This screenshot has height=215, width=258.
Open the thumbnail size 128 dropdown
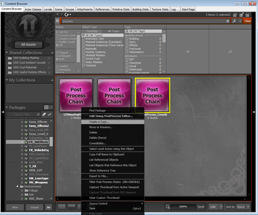click(x=221, y=207)
